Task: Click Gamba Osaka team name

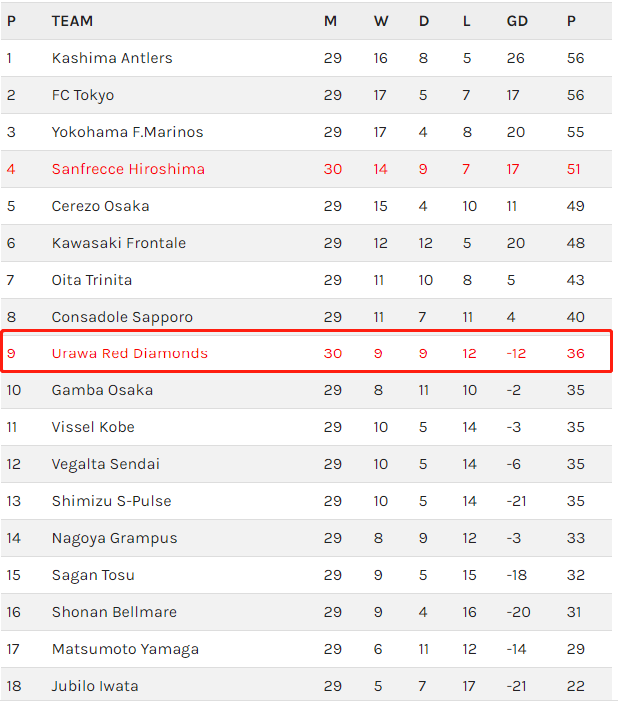Action: (102, 390)
